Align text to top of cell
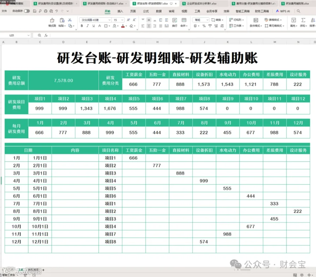 143,20
